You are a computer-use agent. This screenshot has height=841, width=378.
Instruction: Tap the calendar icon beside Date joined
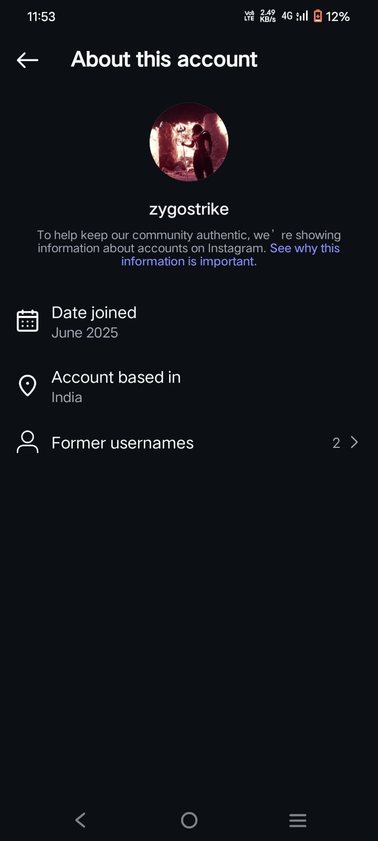coord(28,321)
